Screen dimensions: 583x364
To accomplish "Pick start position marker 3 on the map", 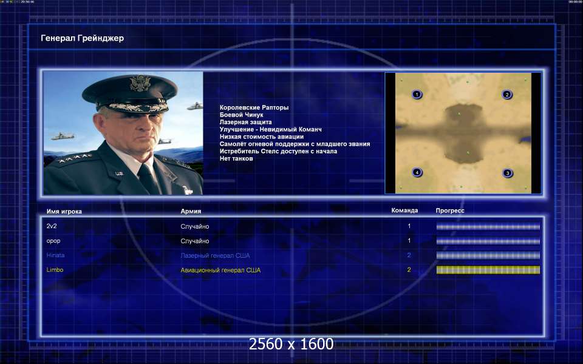I will pos(508,173).
